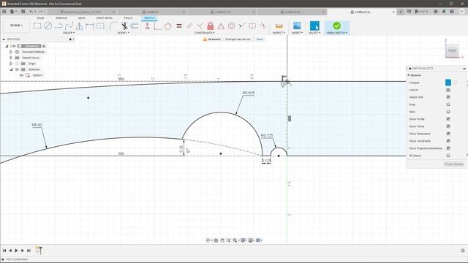Apply the Concentric constraint
468x263 pixels.
tap(231, 26)
